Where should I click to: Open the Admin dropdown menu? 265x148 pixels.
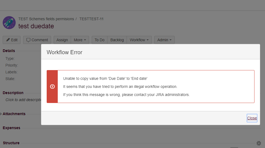[164, 40]
